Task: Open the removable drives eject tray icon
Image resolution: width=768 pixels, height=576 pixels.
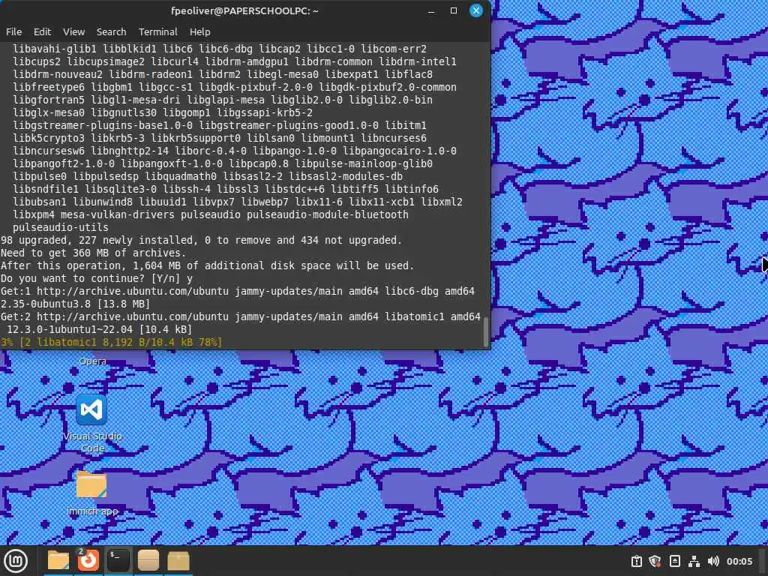Action: pos(674,561)
